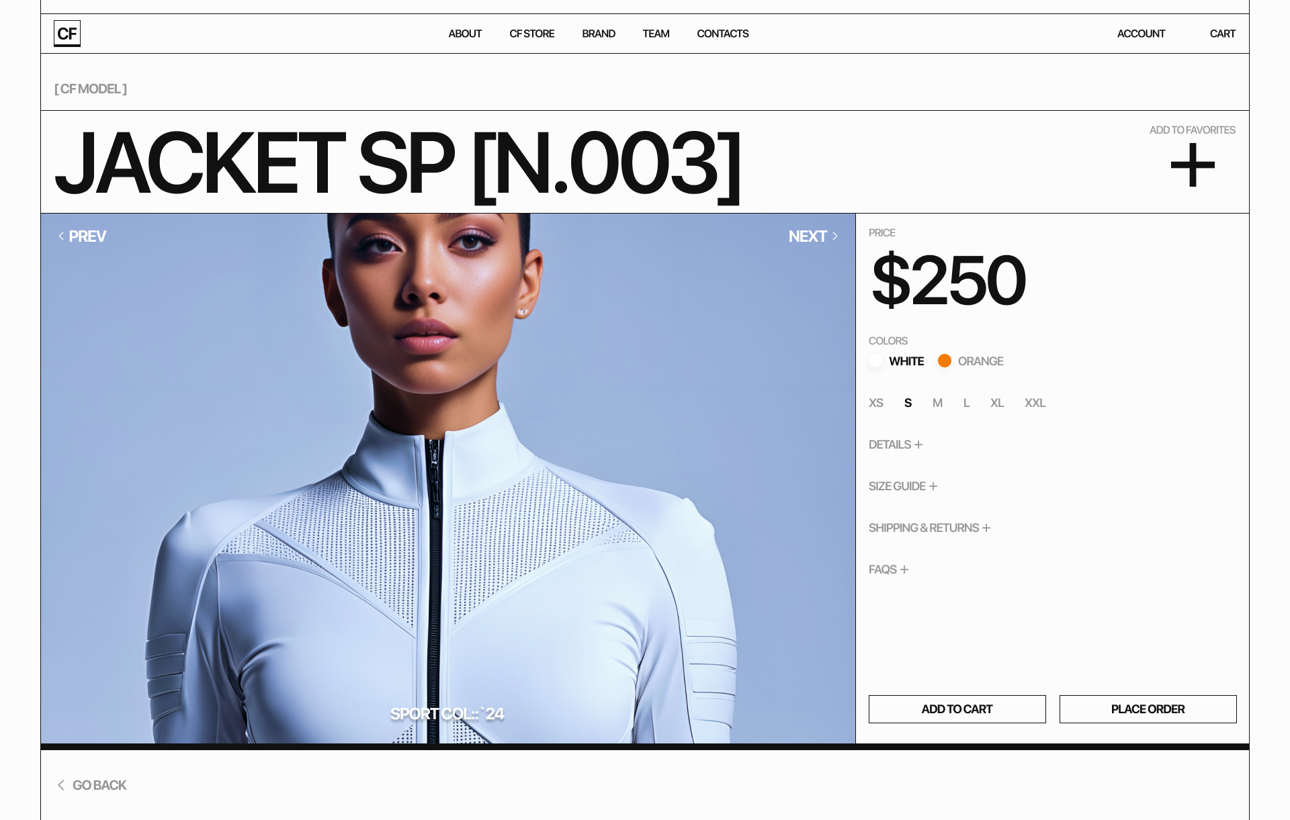Click the ADD TO CART button
Image resolution: width=1290 pixels, height=820 pixels.
point(957,709)
